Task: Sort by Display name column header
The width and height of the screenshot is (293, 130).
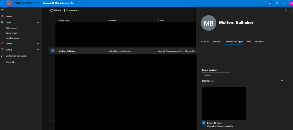Action: 65,20
